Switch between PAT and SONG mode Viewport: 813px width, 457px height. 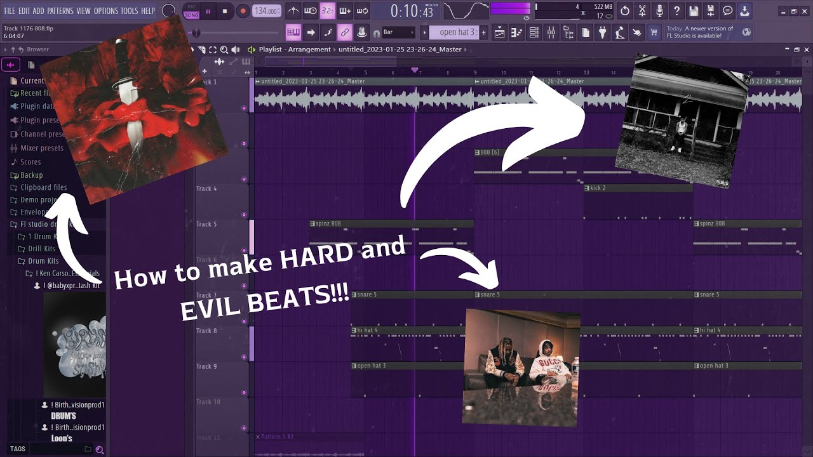pyautogui.click(x=191, y=11)
